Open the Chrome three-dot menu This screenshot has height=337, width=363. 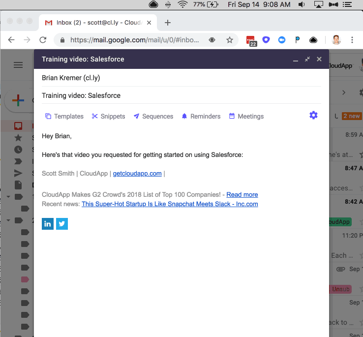(352, 40)
